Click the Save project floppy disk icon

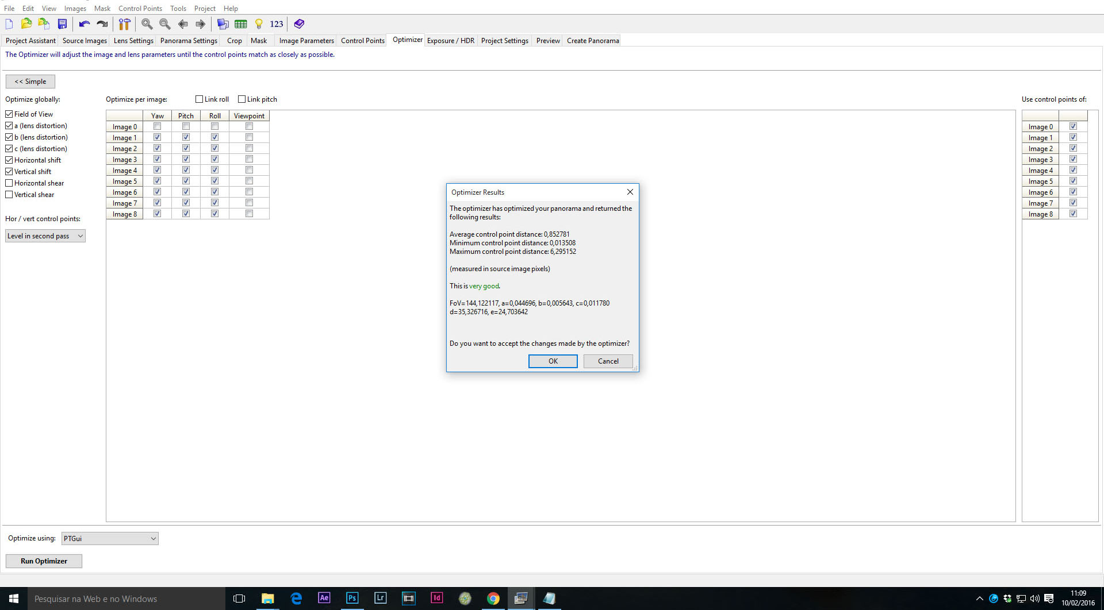coord(62,24)
